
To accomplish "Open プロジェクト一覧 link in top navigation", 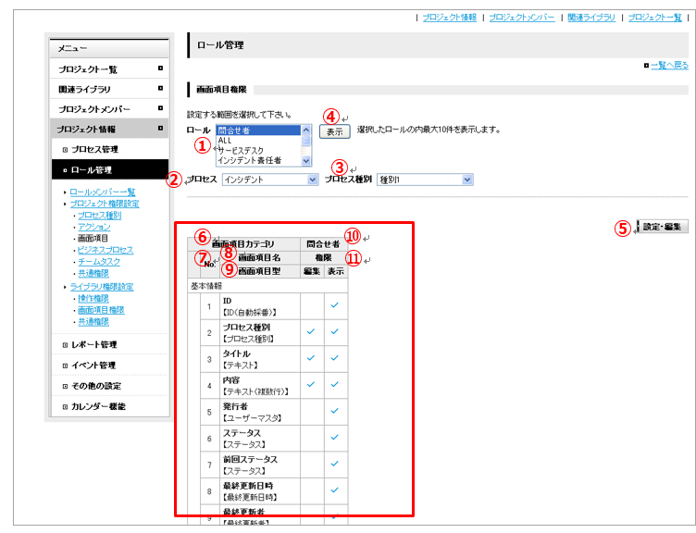I will (654, 18).
